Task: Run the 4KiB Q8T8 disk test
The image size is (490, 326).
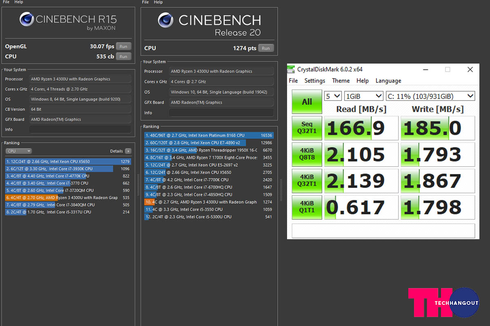Action: 307,154
